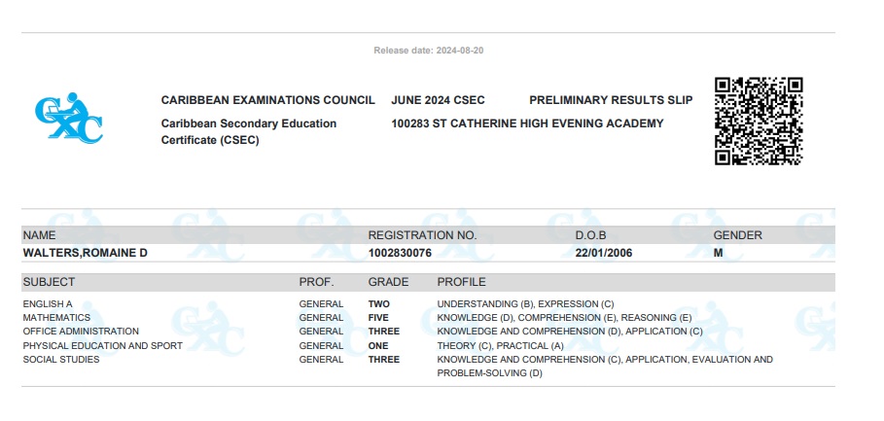Click the QR code image
884x421 pixels.
pos(759,122)
